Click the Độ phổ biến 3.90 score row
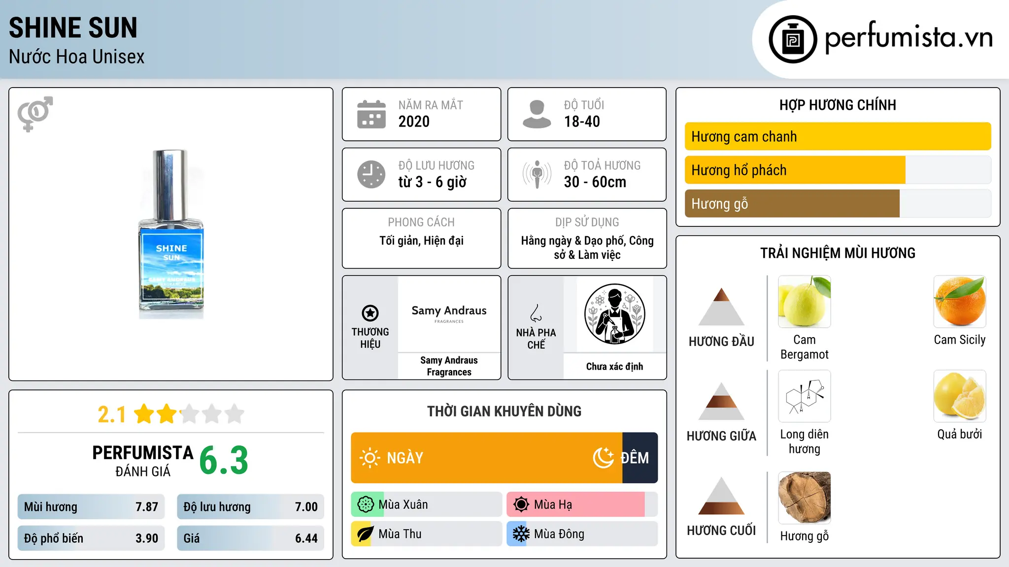Viewport: 1009px width, 567px height. [91, 538]
